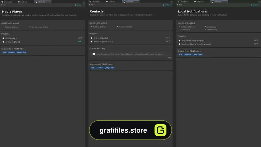Click the Apple icon in Media Player plugins

coord(3,38)
